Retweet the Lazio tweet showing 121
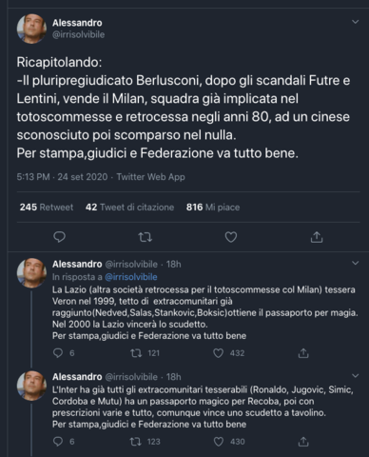This screenshot has width=369, height=457. [x=136, y=353]
